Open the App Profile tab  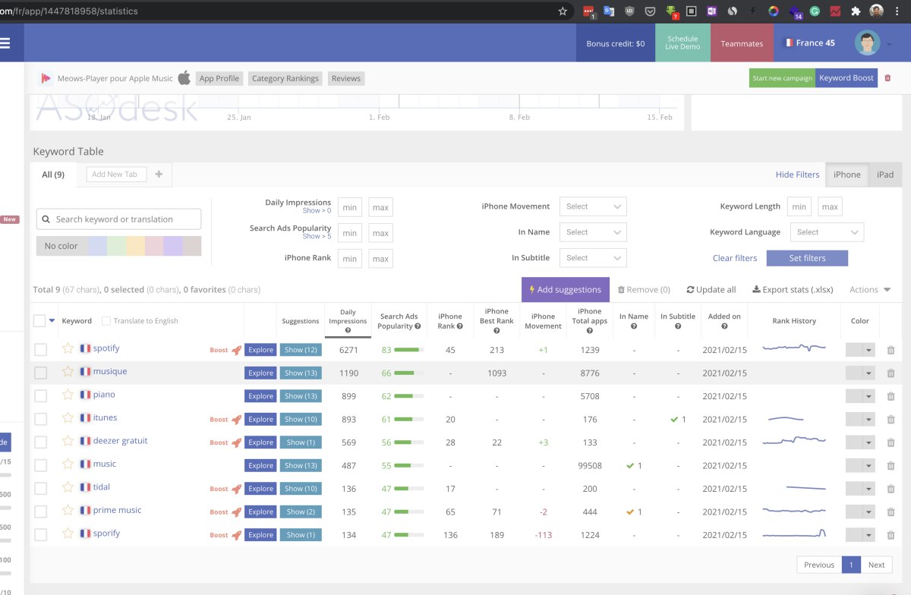pyautogui.click(x=219, y=78)
